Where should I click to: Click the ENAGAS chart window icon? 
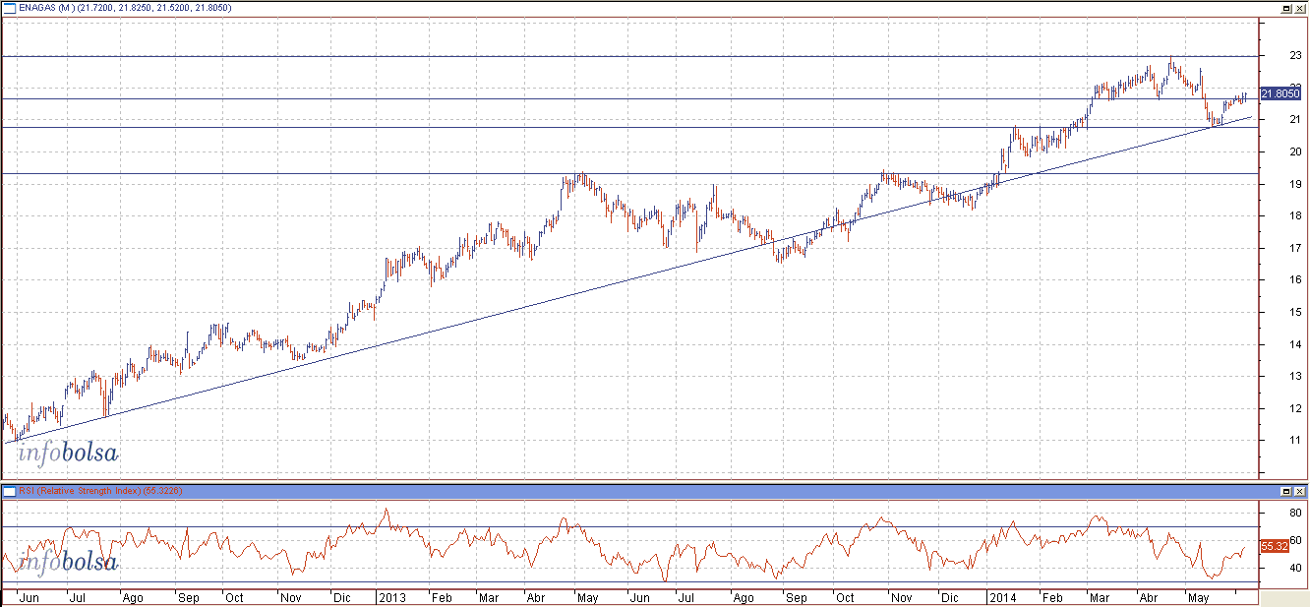click(x=10, y=7)
